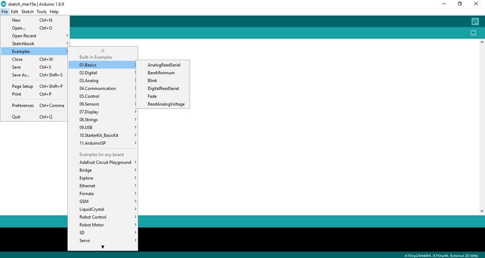Open the Help menu
Image resolution: width=485 pixels, height=258 pixels.
point(54,11)
